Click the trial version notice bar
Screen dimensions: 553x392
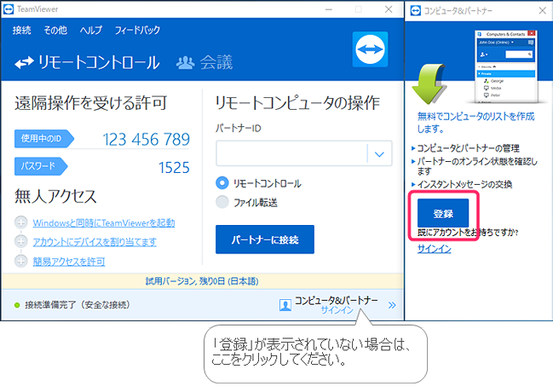(x=203, y=281)
